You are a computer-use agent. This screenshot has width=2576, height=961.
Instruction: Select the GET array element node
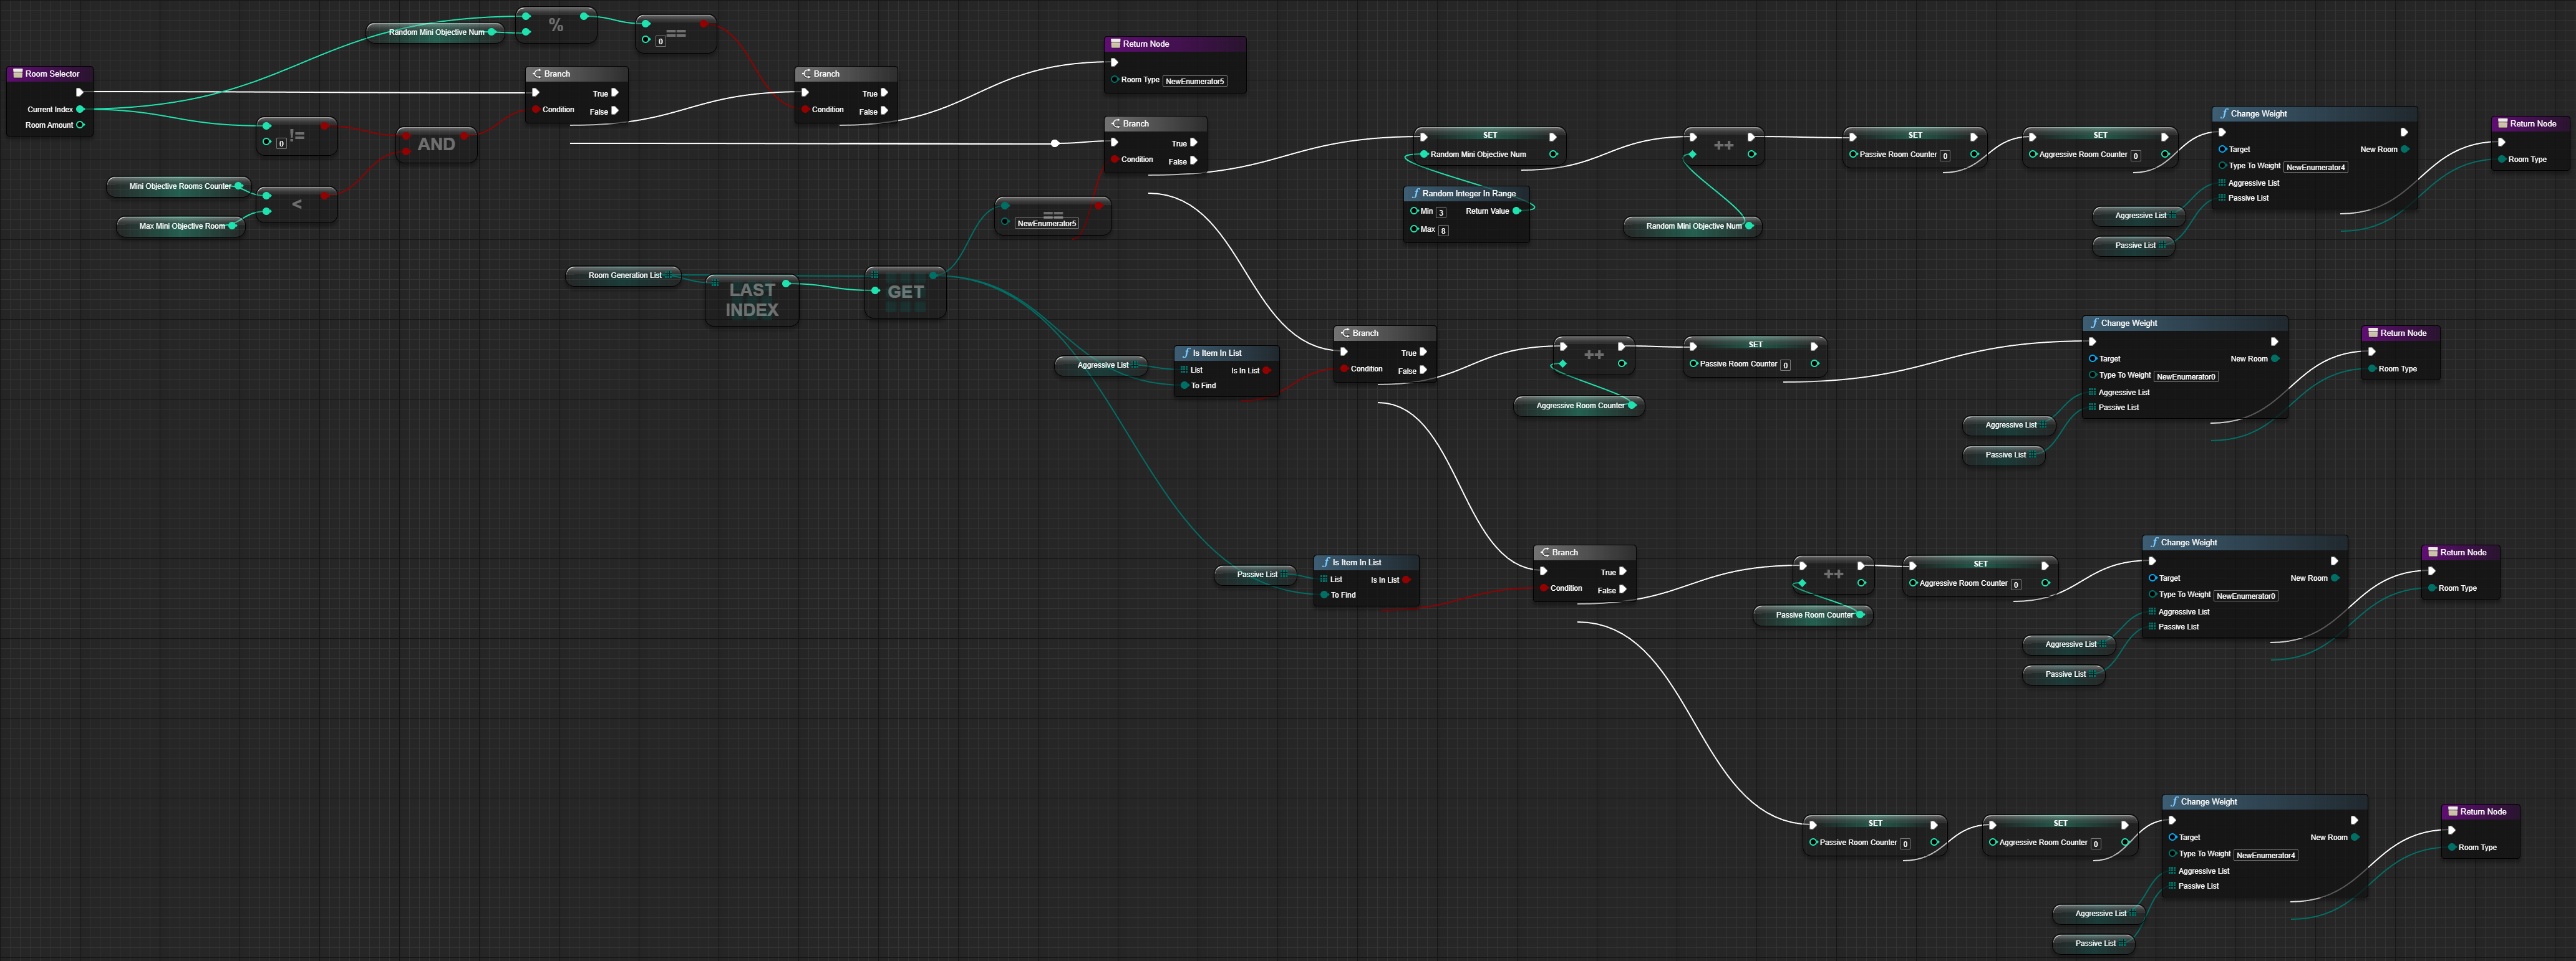905,293
